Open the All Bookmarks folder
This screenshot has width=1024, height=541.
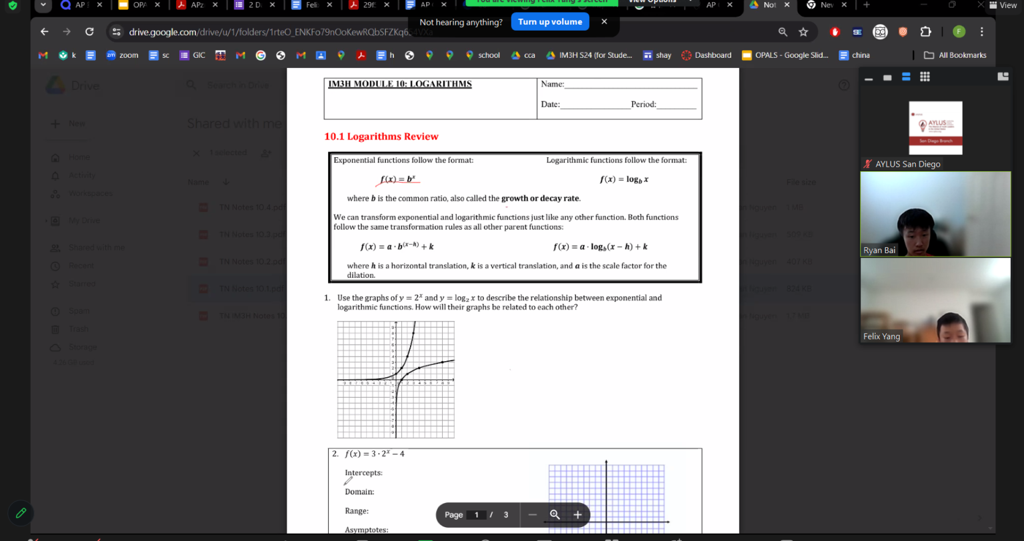click(x=955, y=55)
